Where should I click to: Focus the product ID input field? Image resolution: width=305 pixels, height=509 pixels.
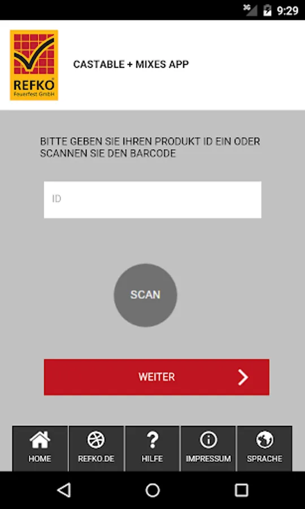pos(152,200)
